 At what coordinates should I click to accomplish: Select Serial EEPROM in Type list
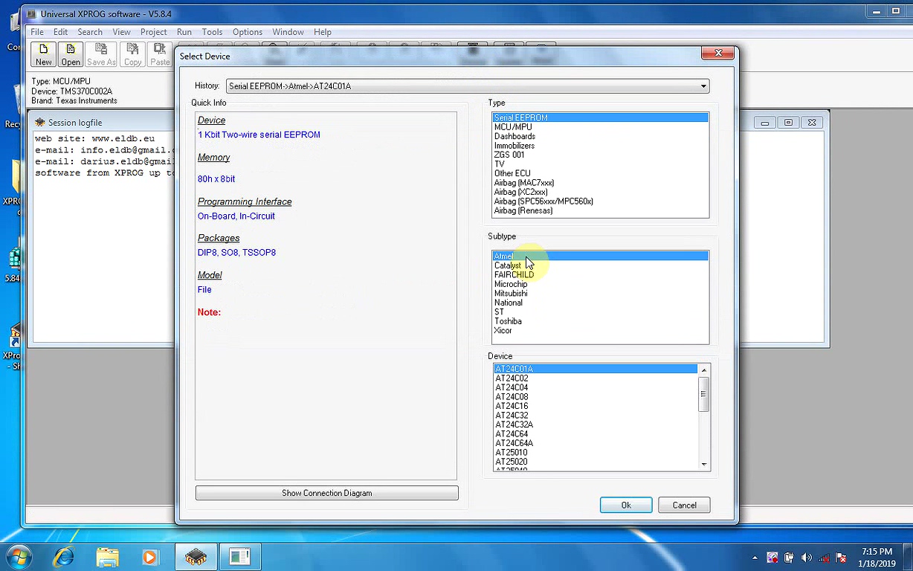point(600,117)
